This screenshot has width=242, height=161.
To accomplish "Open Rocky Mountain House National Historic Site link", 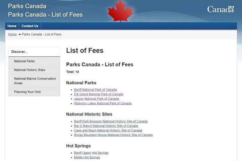I will [x=113, y=135].
